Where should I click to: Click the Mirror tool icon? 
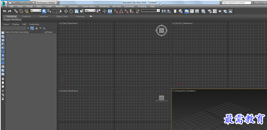coord(163,11)
